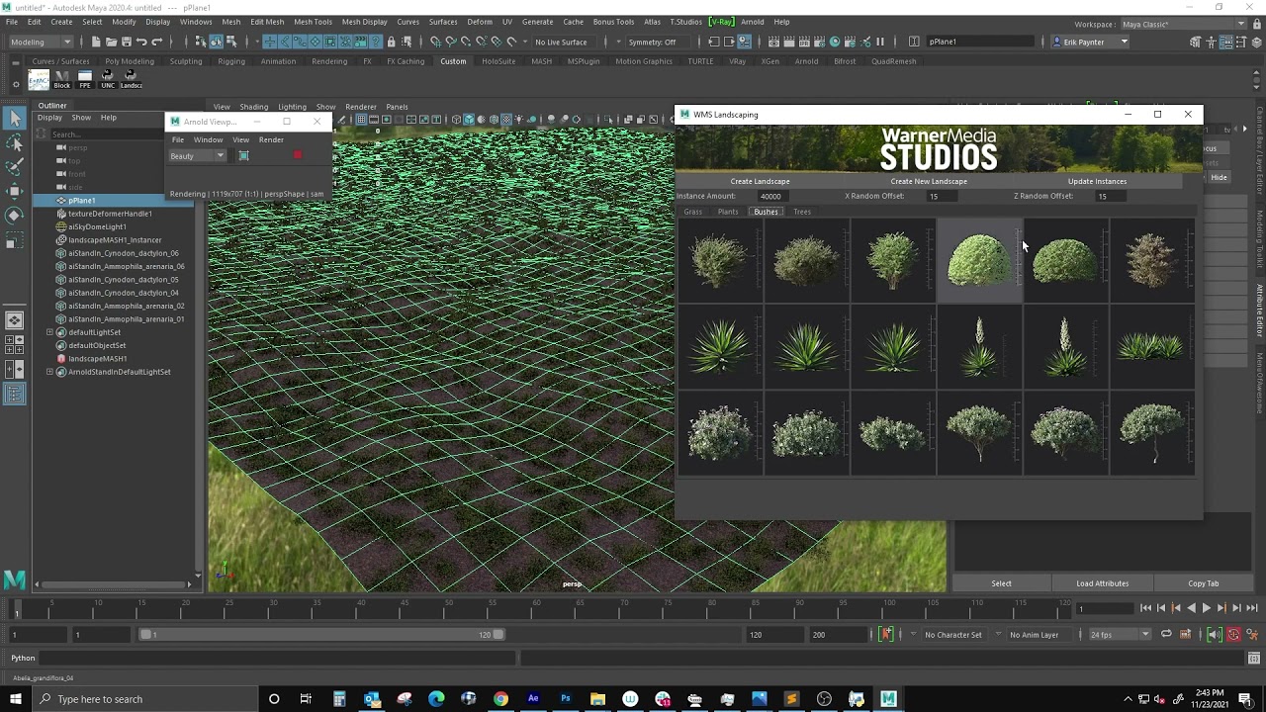This screenshot has height=712, width=1266.
Task: Click the Update Instances button
Action: coord(1097,181)
